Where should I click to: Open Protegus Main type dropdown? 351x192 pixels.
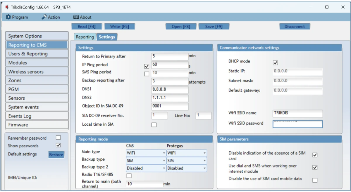(187, 153)
